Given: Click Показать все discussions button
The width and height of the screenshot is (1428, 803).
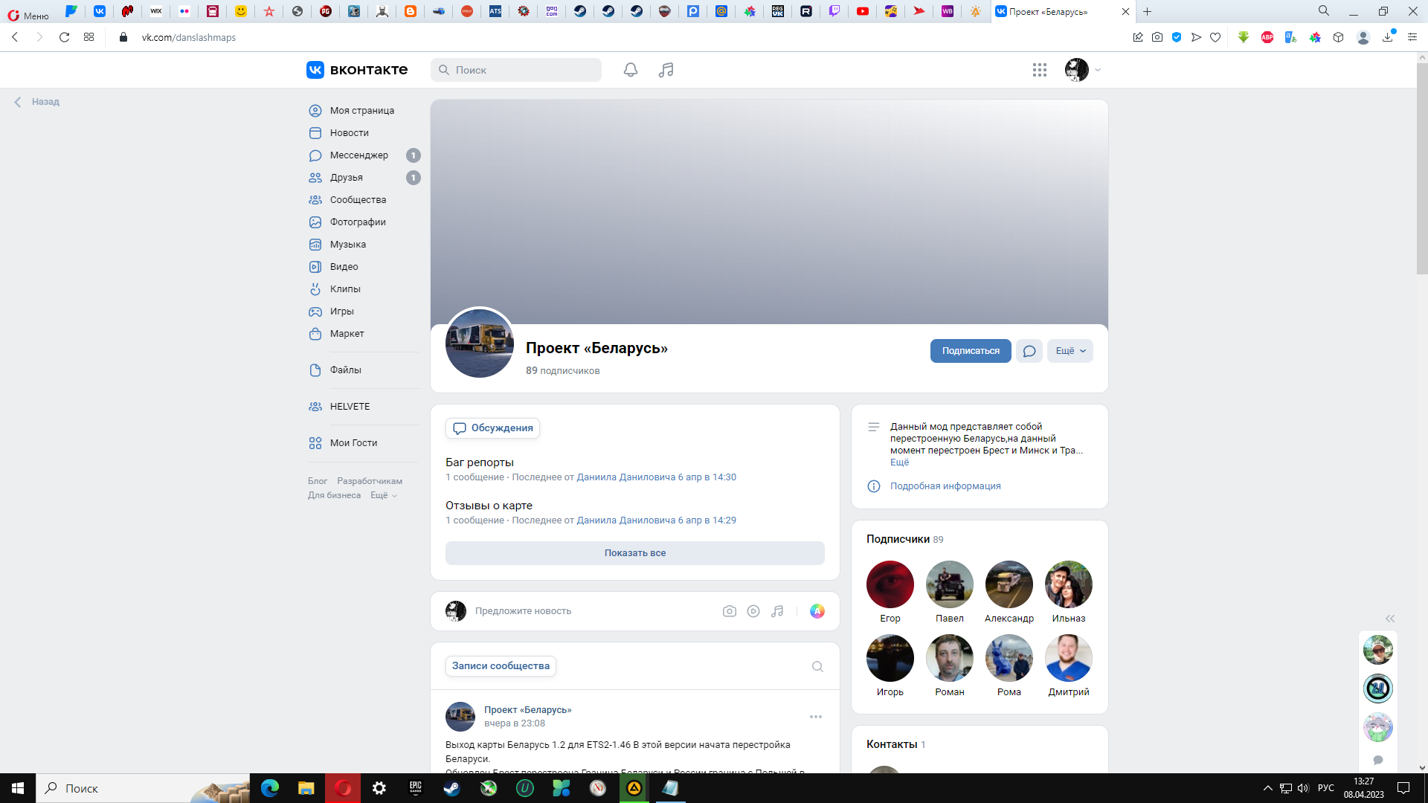Looking at the screenshot, I should pyautogui.click(x=634, y=553).
